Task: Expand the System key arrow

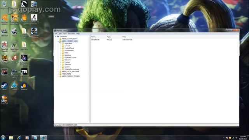Action: (x=61, y=67)
